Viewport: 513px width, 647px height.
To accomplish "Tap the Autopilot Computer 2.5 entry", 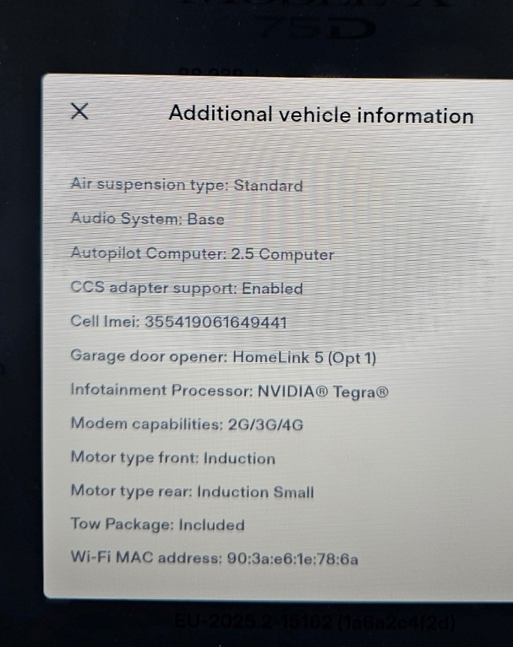I will (202, 253).
